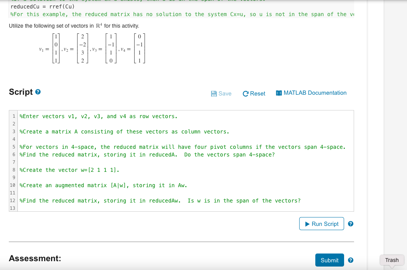Click line 8 containing the vector w comment

click(69, 170)
